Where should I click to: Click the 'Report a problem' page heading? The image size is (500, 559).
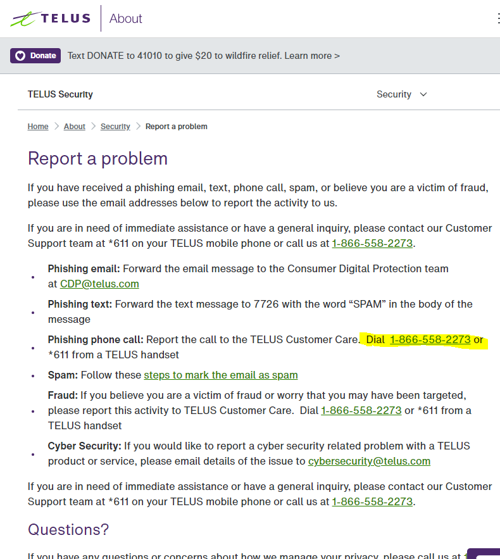[x=97, y=159]
